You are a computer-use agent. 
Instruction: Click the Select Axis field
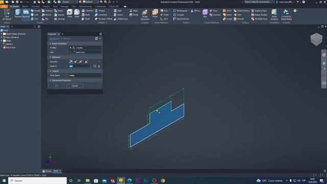85,52
